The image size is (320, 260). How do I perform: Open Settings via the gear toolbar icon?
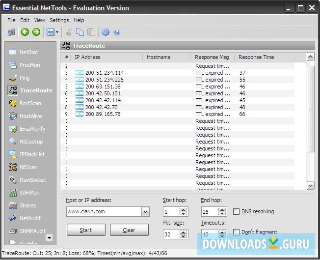click(x=106, y=32)
